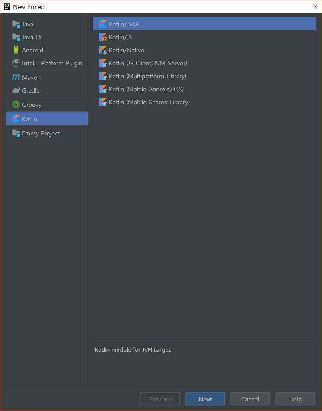Select IntelliJ Platform Plugin category
The height and width of the screenshot is (411, 322).
tap(47, 63)
